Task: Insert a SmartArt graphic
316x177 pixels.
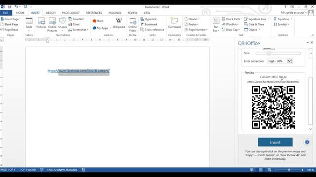Action: 76,19
